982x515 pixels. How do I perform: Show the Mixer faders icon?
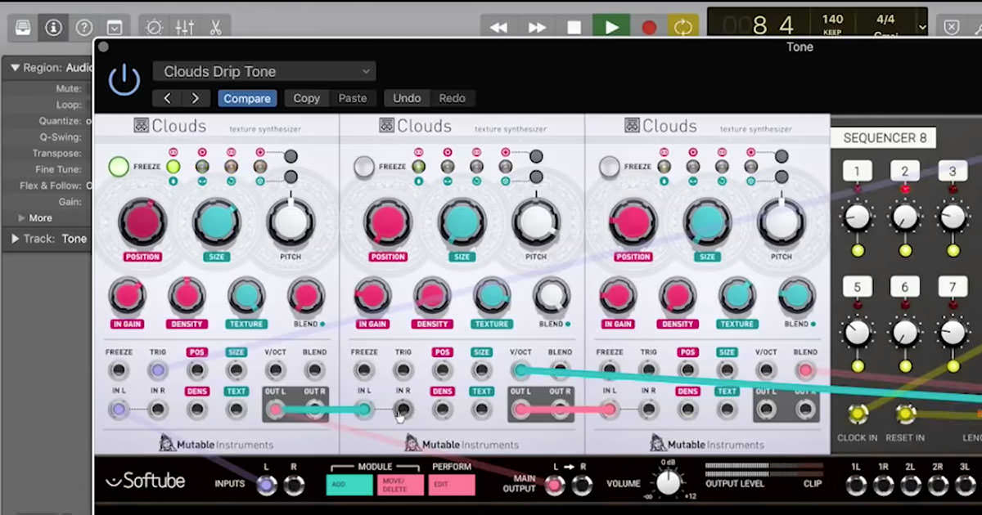pyautogui.click(x=185, y=27)
